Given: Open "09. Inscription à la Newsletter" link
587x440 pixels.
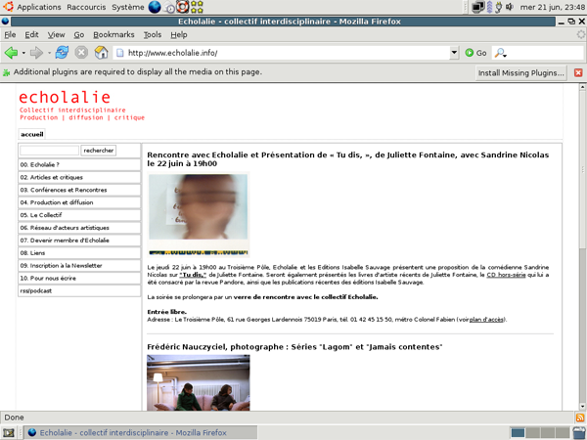Looking at the screenshot, I should pyautogui.click(x=61, y=265).
